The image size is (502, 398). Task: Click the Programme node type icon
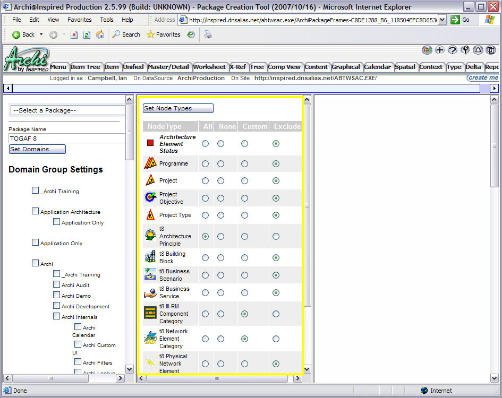150,163
